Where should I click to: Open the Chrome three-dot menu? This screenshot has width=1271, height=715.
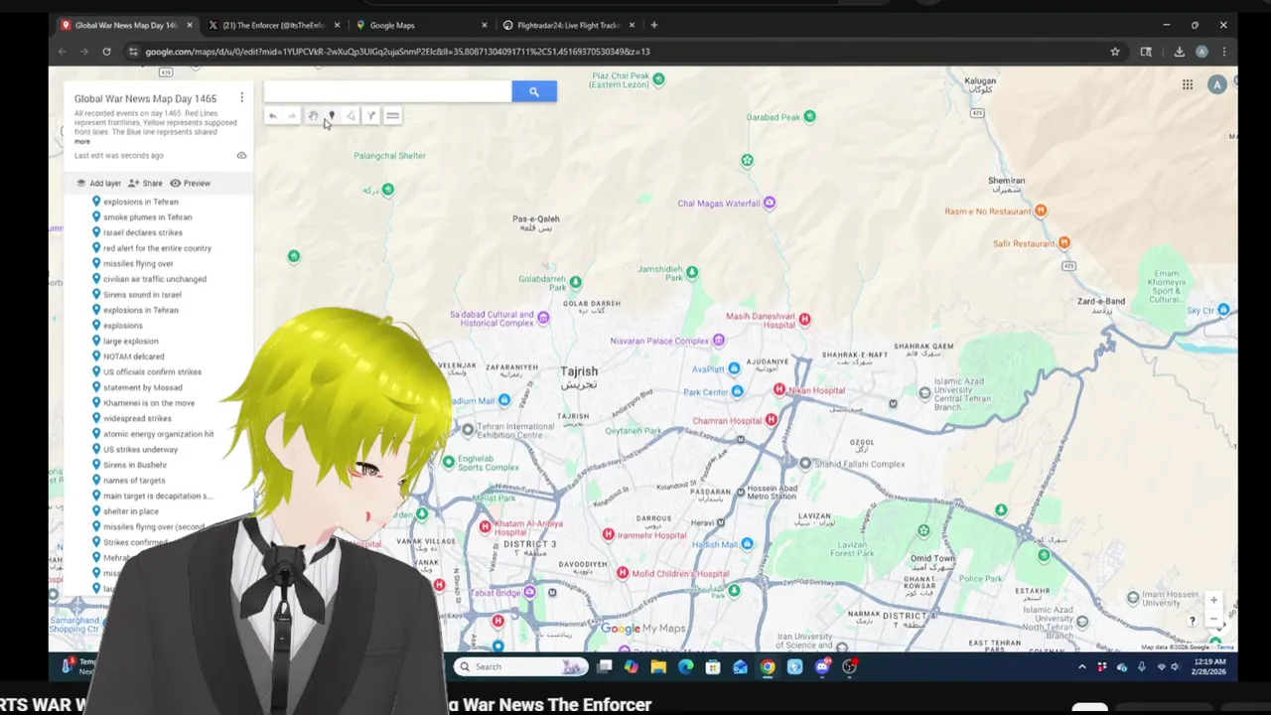click(x=1223, y=52)
